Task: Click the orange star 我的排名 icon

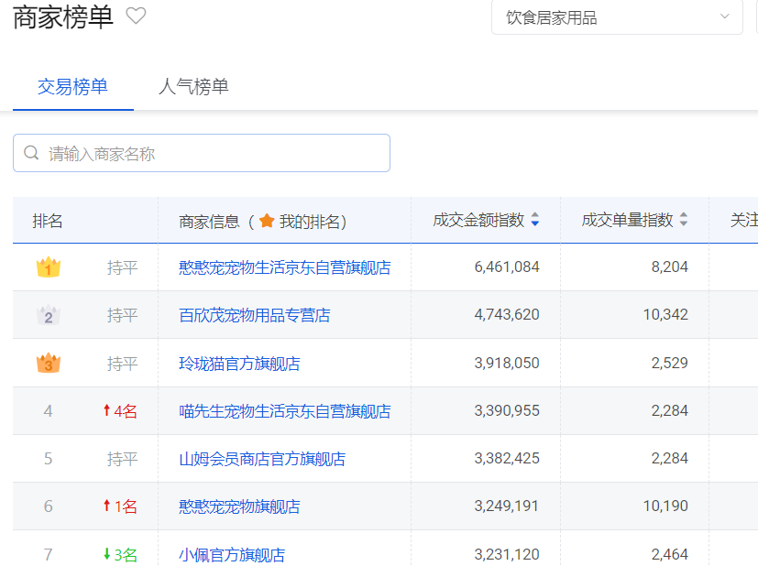Action: click(x=267, y=221)
